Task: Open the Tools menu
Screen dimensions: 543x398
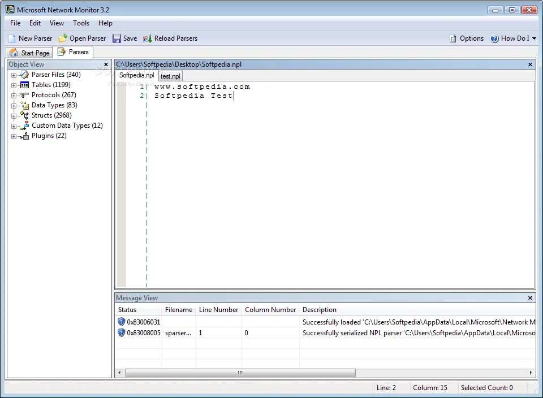Action: click(81, 23)
